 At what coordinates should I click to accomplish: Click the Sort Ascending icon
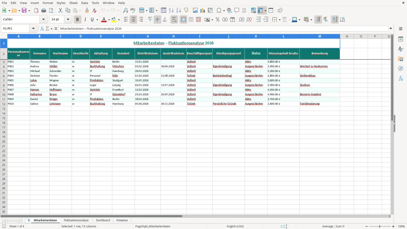point(171,11)
